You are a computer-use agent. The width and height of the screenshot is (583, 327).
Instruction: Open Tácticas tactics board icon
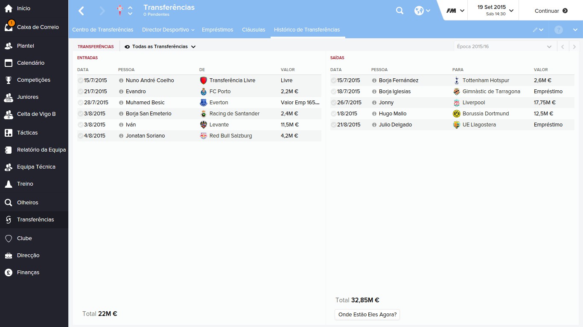(x=8, y=133)
